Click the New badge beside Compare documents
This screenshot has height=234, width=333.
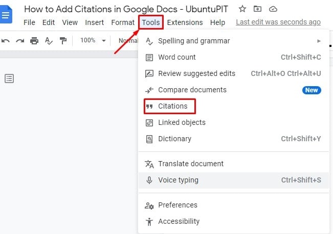[x=312, y=90]
